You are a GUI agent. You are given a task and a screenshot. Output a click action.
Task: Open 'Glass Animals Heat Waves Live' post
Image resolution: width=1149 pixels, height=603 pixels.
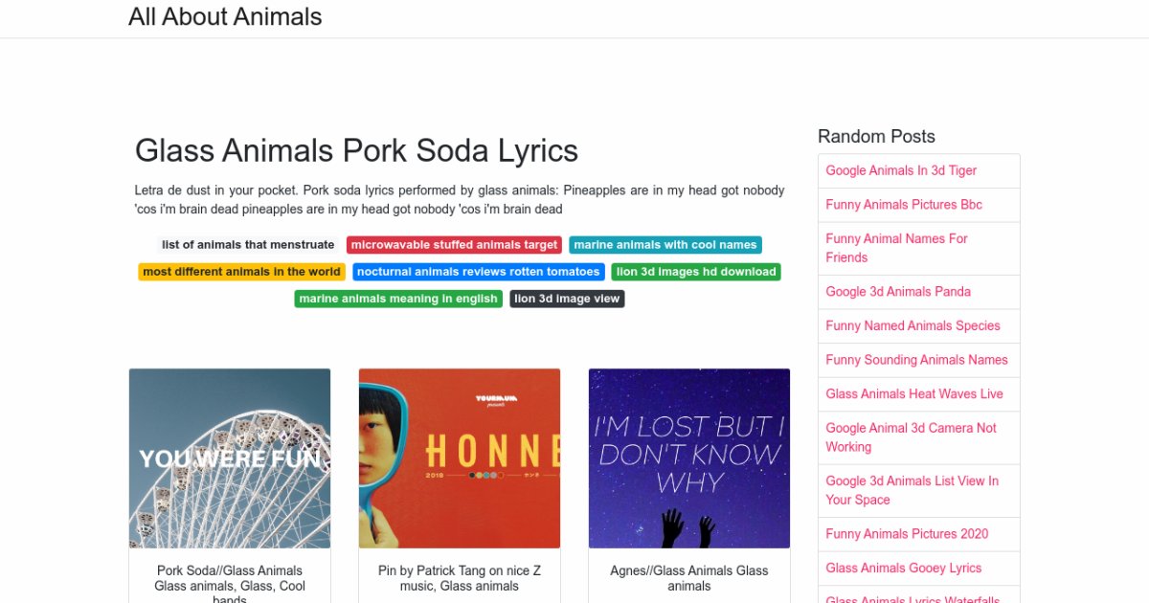[x=914, y=394]
